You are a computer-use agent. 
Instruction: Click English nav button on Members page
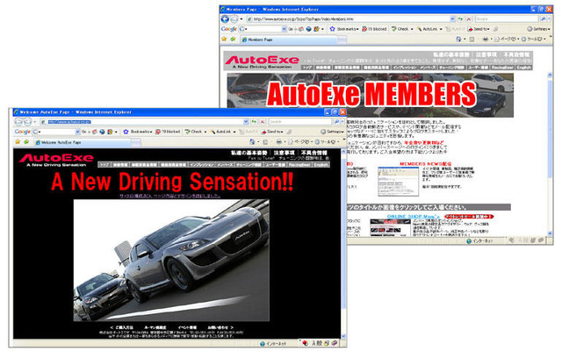point(523,68)
